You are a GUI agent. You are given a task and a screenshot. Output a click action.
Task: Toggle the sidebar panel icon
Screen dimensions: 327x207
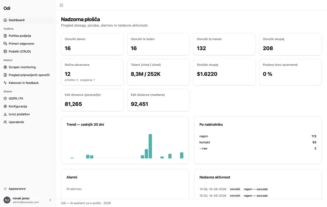pyautogui.click(x=61, y=5)
